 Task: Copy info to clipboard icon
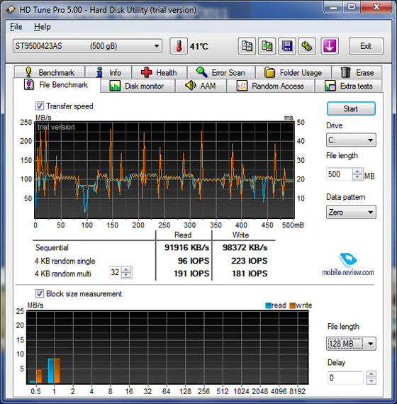(247, 46)
